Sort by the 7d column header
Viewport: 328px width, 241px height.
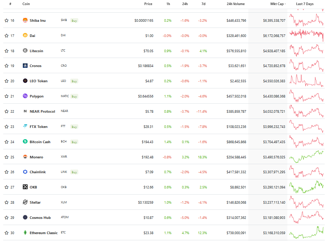pyautogui.click(x=203, y=4)
